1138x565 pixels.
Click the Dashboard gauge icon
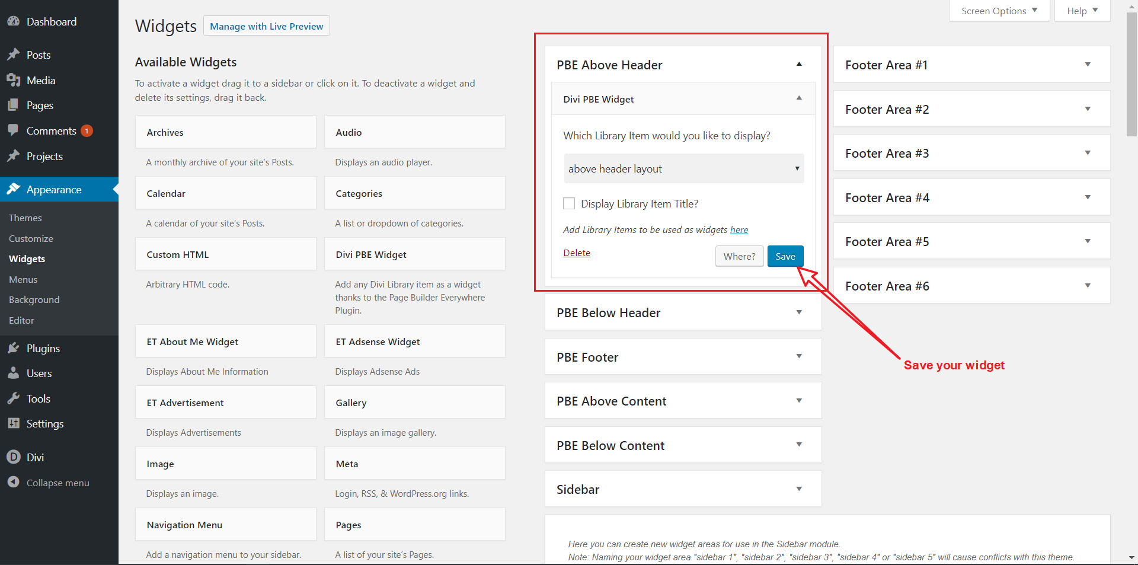13,21
